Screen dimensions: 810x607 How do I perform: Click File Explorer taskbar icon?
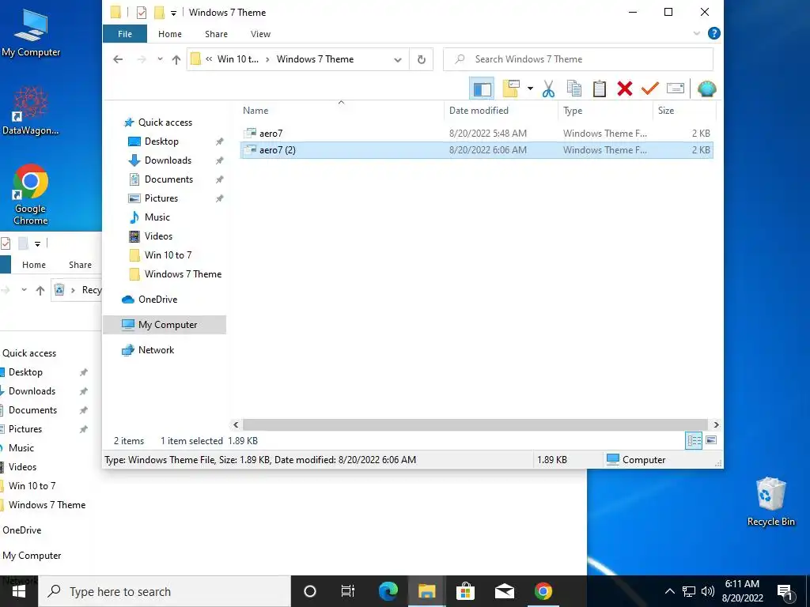pos(426,591)
